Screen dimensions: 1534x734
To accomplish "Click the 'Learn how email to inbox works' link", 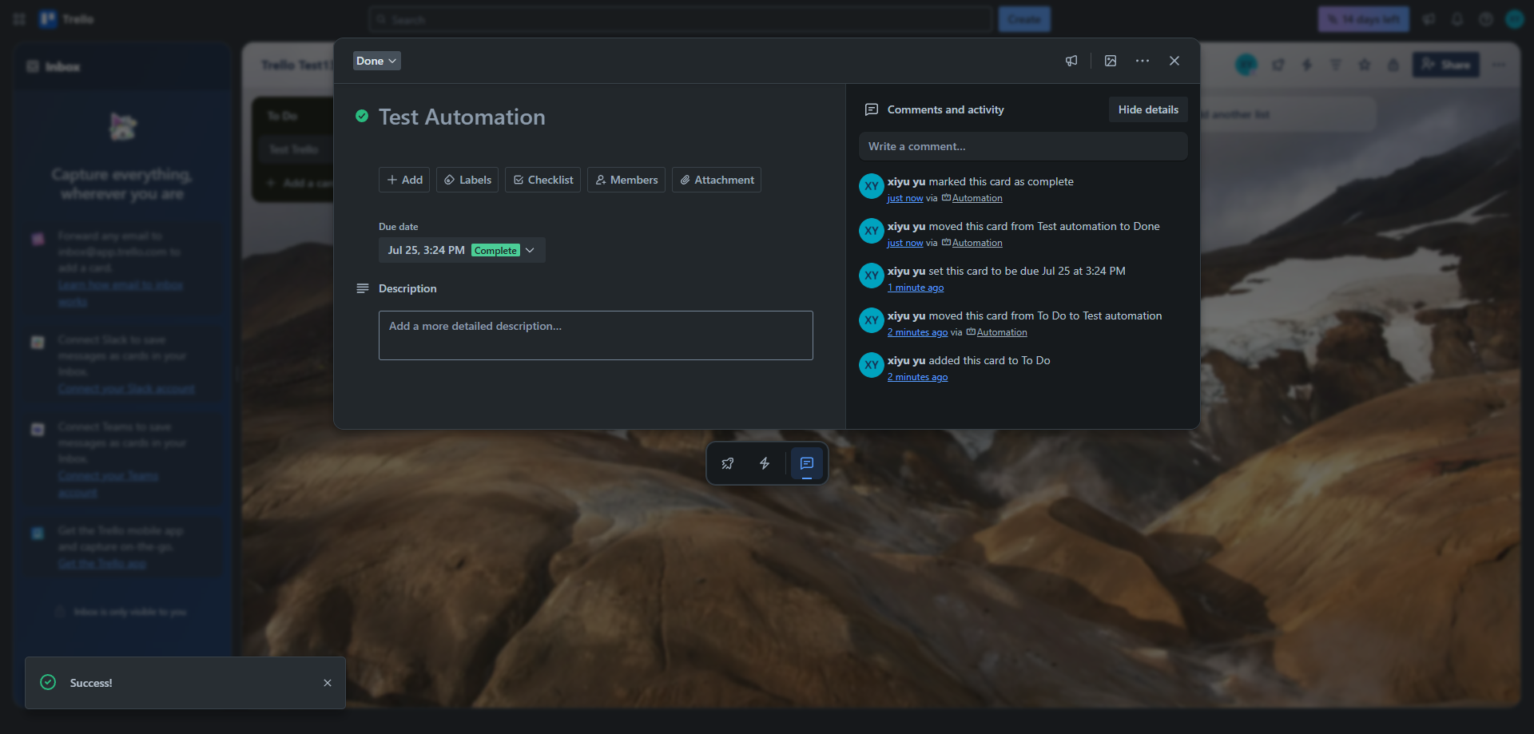I will [x=121, y=293].
